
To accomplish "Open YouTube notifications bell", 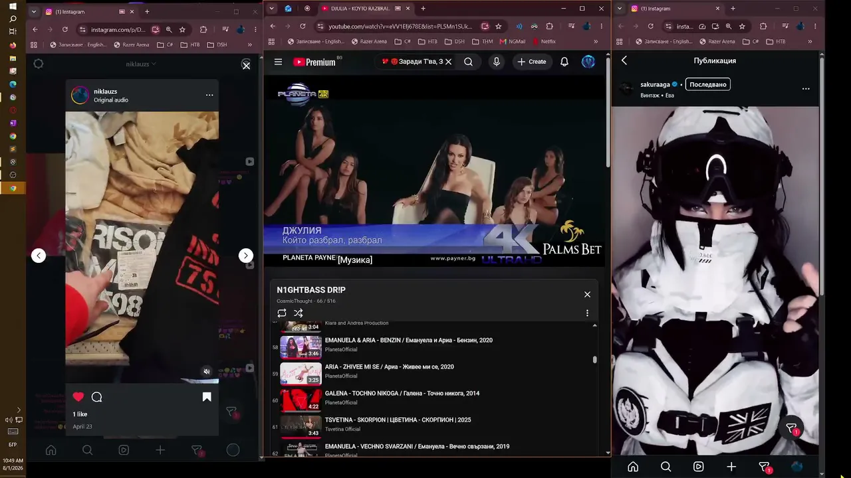I will coord(564,62).
